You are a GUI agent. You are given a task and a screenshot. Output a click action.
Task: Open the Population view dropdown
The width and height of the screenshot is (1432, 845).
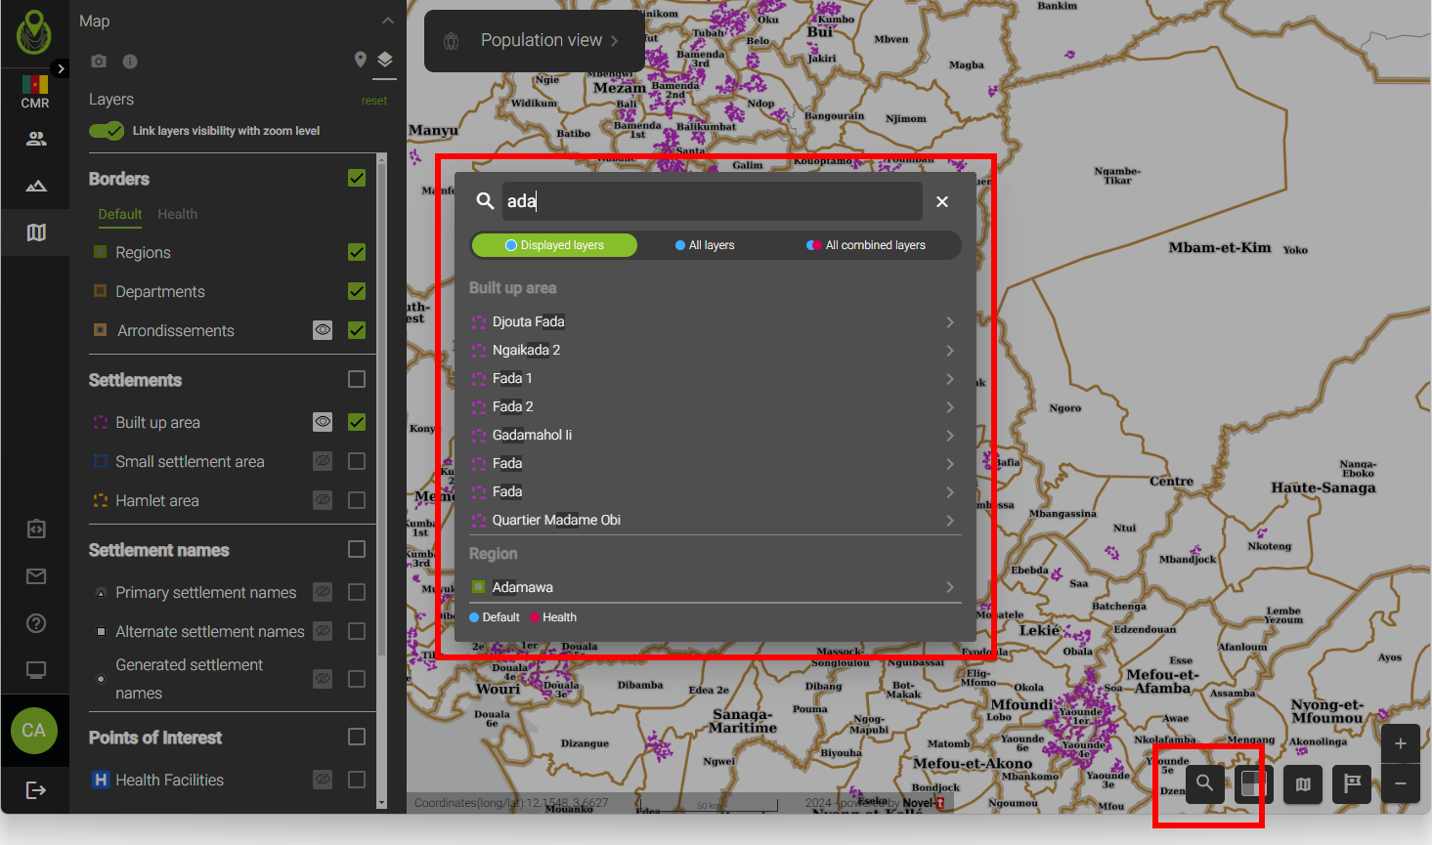(535, 40)
